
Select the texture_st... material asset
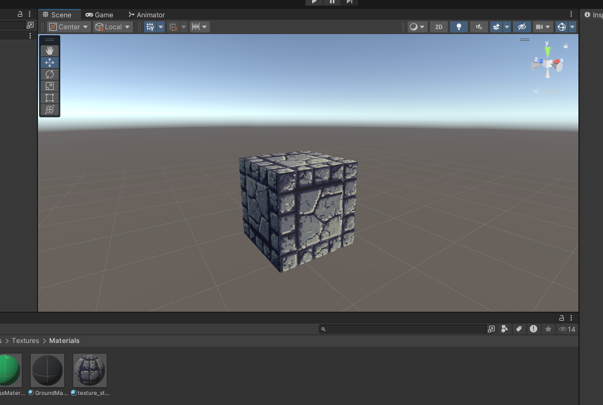(89, 370)
